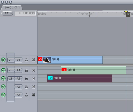Lock the V1 video track
This screenshot has width=133, height=112.
coord(26,60)
